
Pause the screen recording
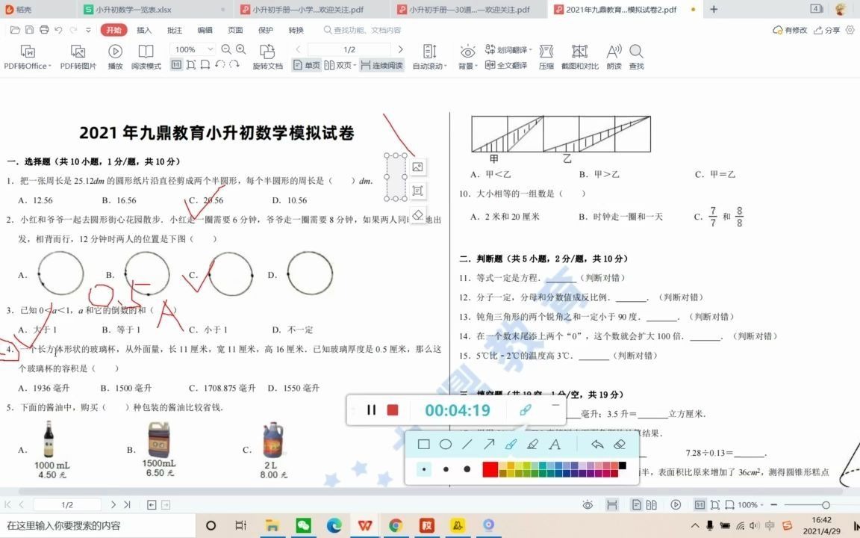pos(371,410)
